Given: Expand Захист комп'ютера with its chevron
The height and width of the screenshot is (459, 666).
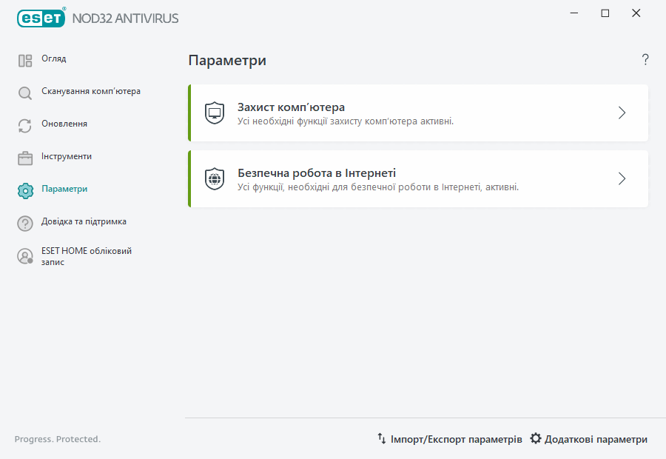Looking at the screenshot, I should (622, 112).
